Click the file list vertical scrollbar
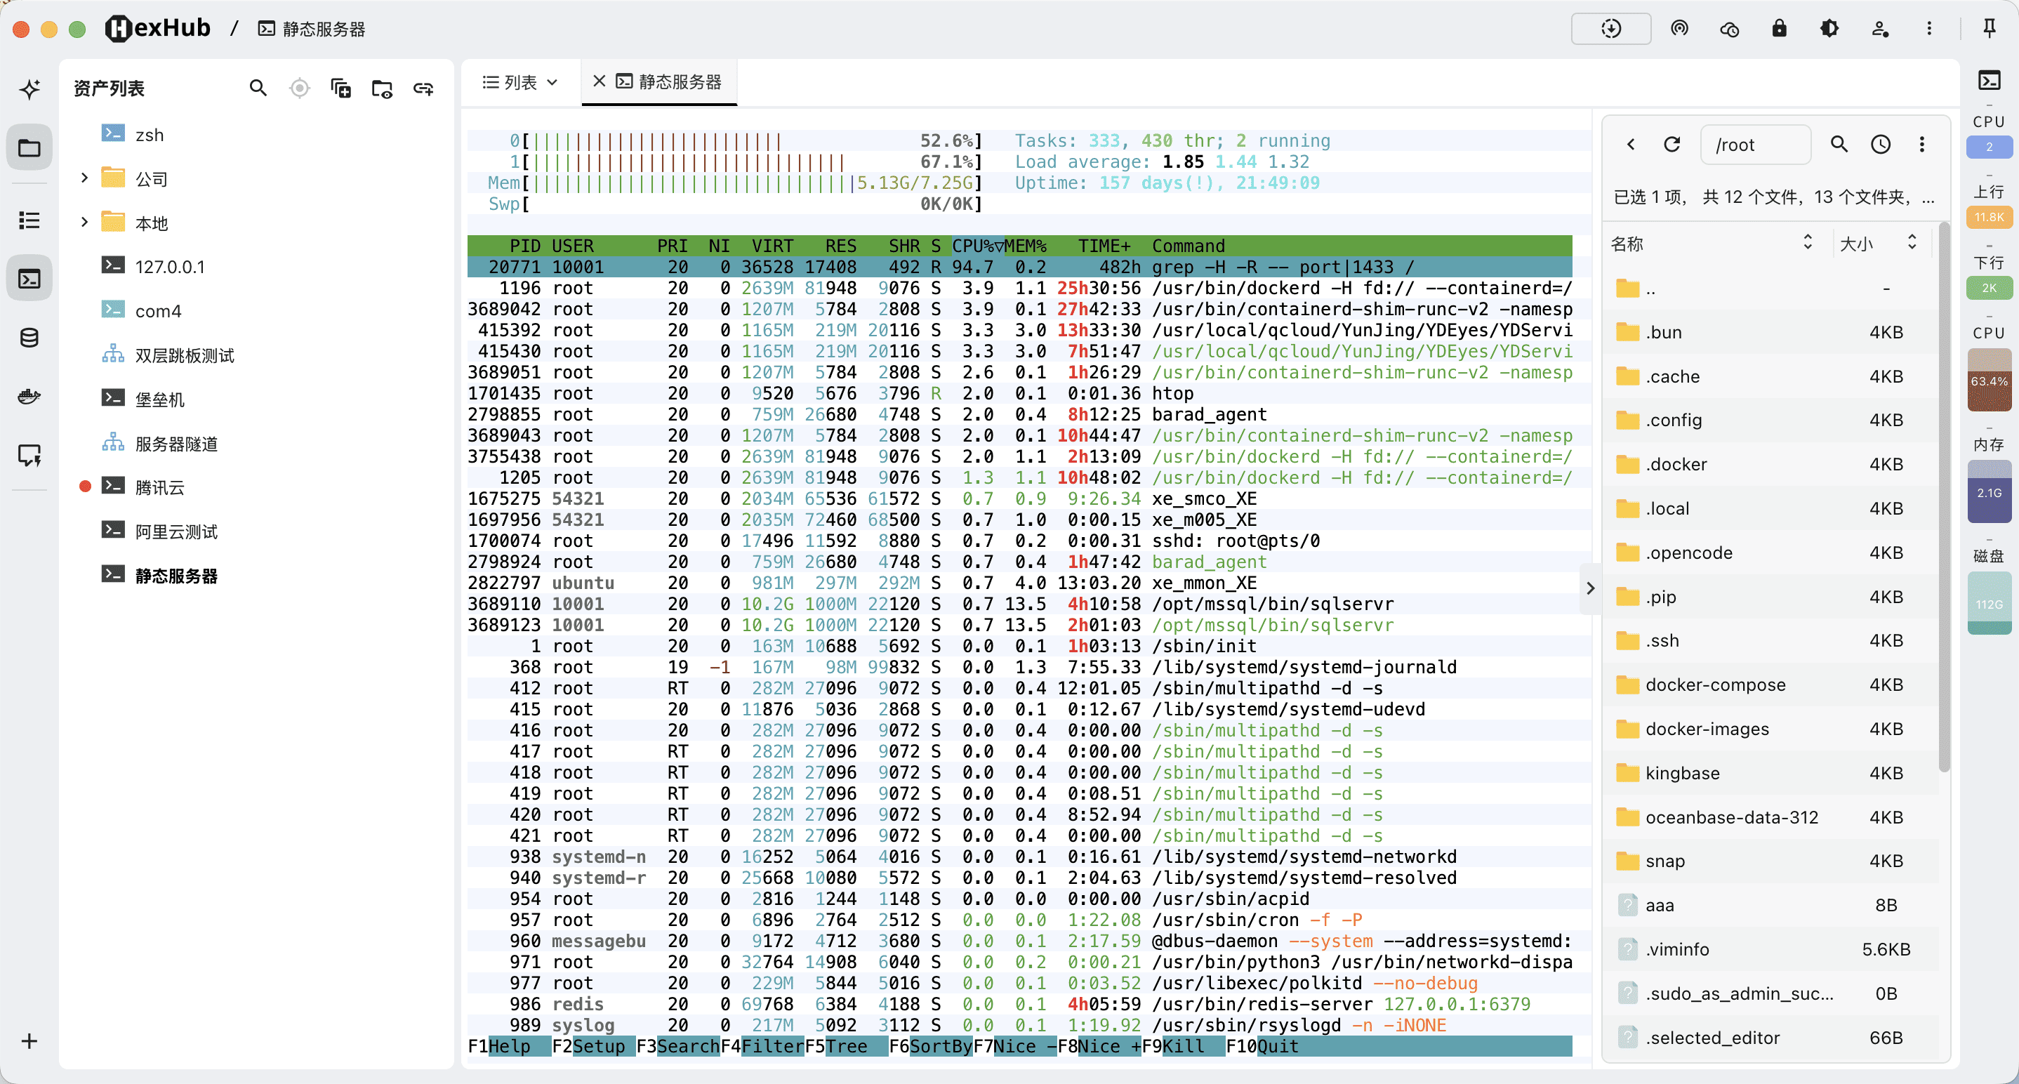This screenshot has width=2019, height=1084. click(1944, 496)
